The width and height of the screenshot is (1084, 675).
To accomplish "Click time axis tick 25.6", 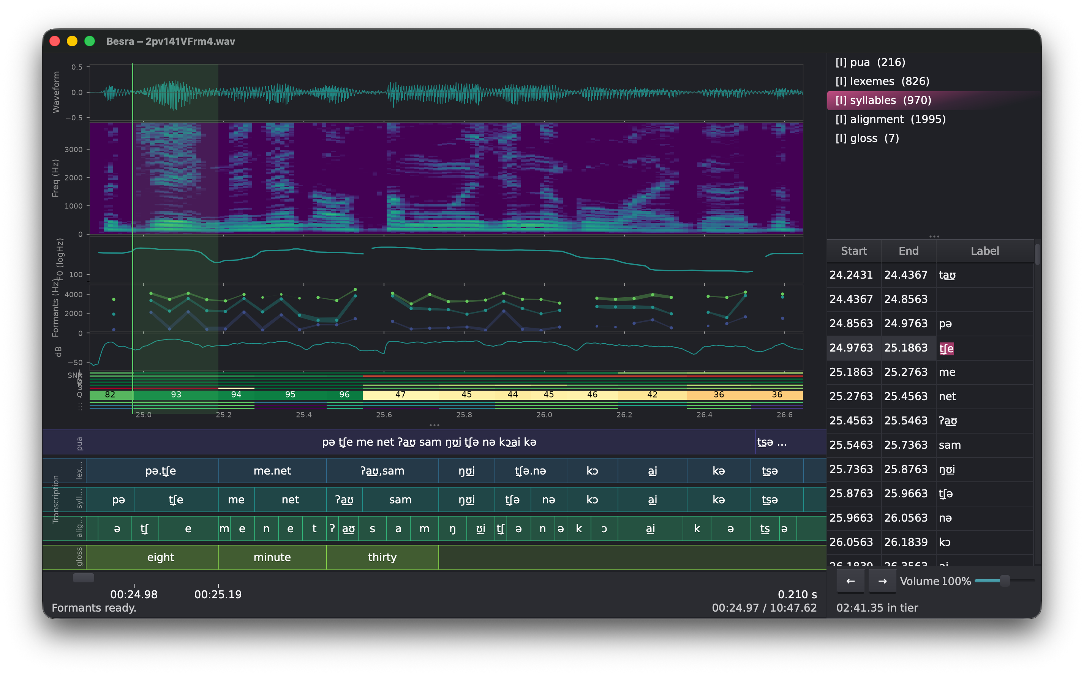I will tap(384, 415).
